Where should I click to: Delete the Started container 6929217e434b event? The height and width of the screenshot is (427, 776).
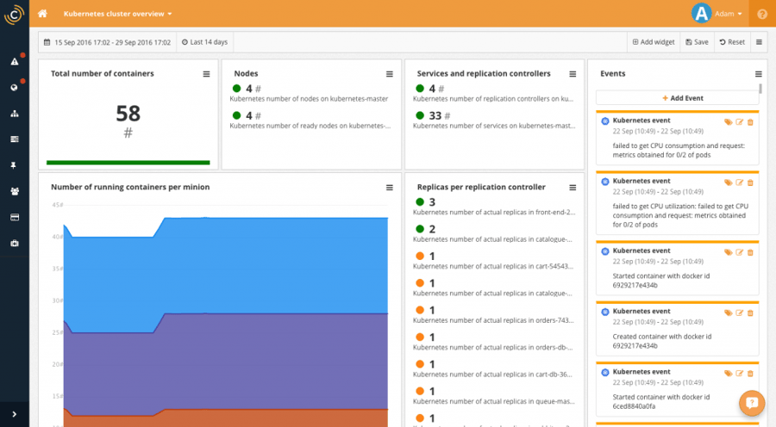click(750, 252)
